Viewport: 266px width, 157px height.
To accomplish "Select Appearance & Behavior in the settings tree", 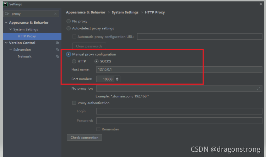I will point(29,23).
